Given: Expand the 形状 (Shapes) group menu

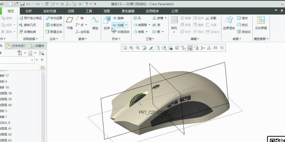Looking at the screenshot, I should [x=116, y=39].
